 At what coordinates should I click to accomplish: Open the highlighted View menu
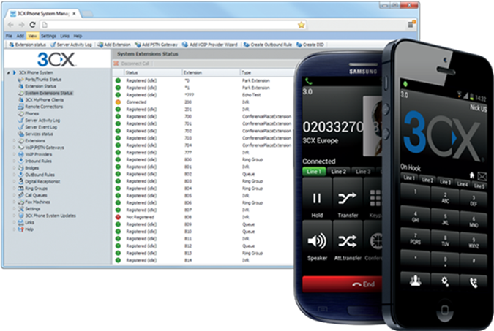click(32, 36)
